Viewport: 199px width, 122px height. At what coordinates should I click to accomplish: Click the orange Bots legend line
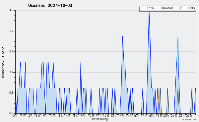point(185,8)
